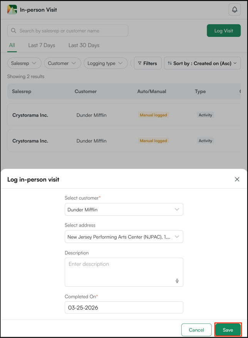The height and width of the screenshot is (338, 248).
Task: Expand the Logging type filter dropdown
Action: coord(106,63)
